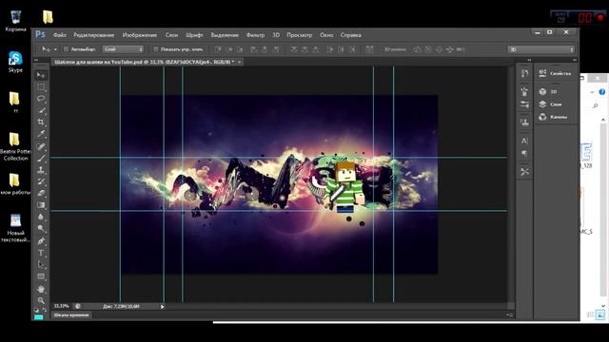Open the Clone Source panel icon

click(524, 123)
